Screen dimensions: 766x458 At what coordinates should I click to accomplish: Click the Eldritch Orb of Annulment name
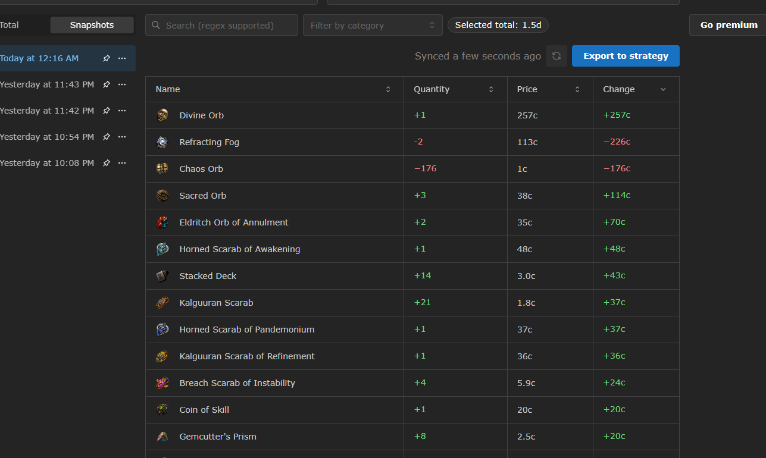coord(234,222)
